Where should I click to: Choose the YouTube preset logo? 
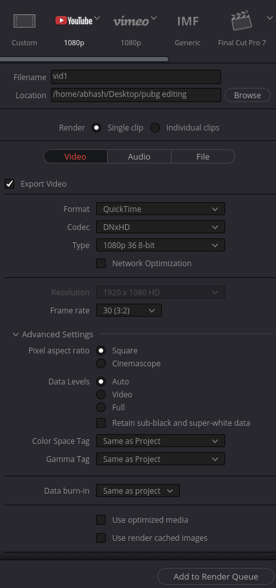[x=74, y=21]
